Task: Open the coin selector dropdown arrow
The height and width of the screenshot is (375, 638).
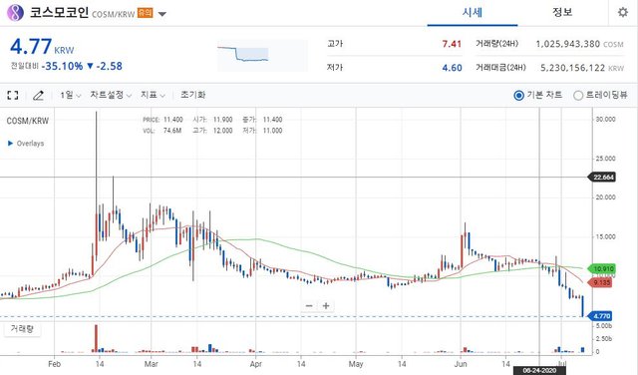Action: 161,14
